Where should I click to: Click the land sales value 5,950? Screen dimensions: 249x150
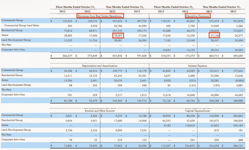(x=94, y=26)
